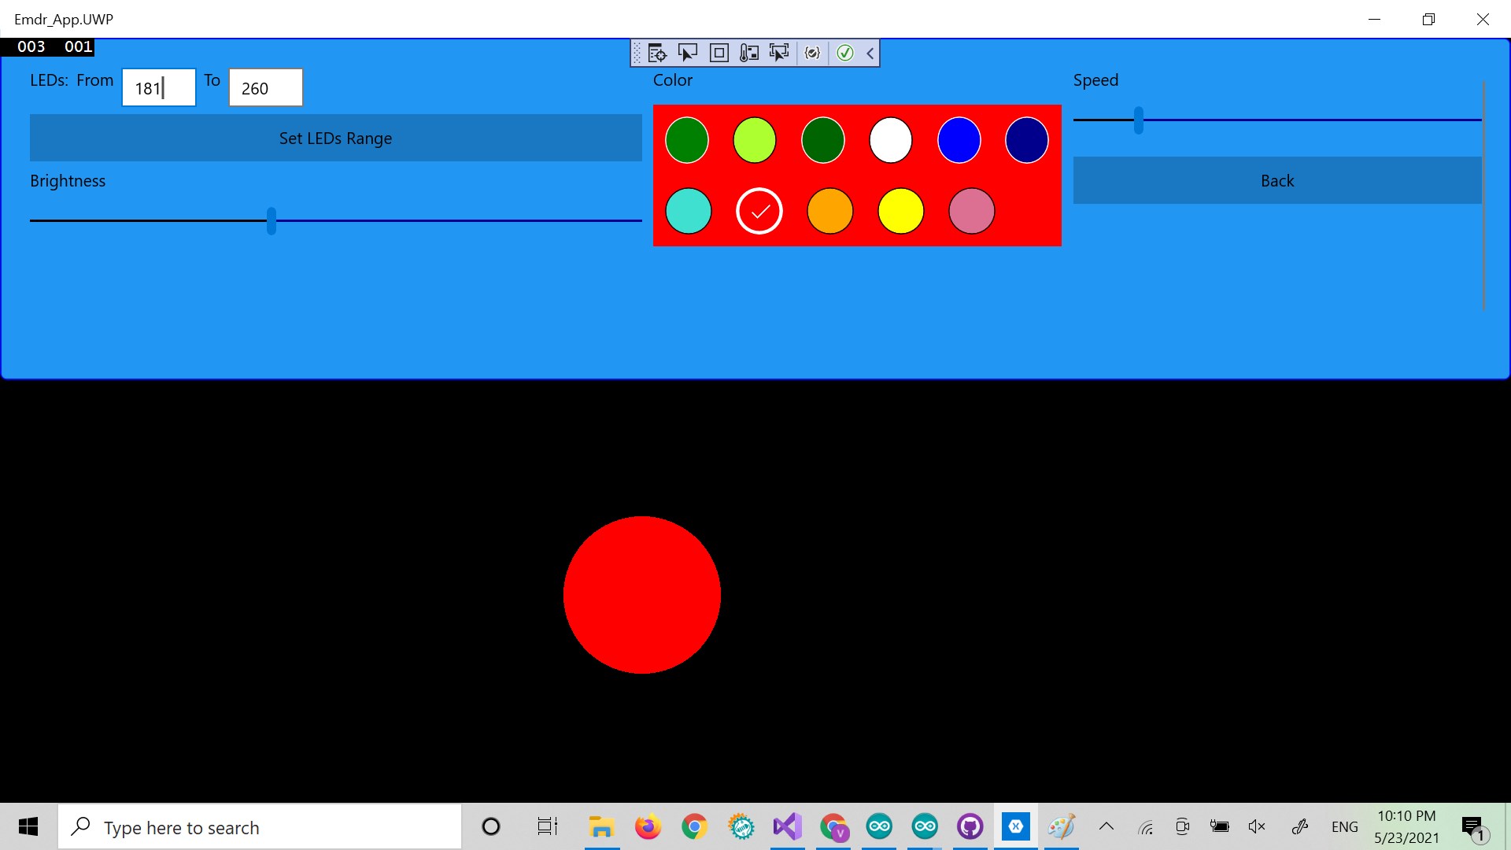Select the Enable Selection cursor icon
The width and height of the screenshot is (1511, 850).
pos(689,53)
